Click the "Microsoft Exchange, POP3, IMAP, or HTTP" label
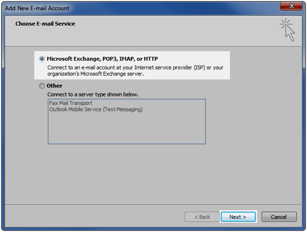The width and height of the screenshot is (307, 232). pos(102,59)
